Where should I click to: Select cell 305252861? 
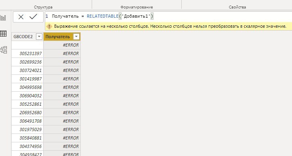click(x=27, y=104)
